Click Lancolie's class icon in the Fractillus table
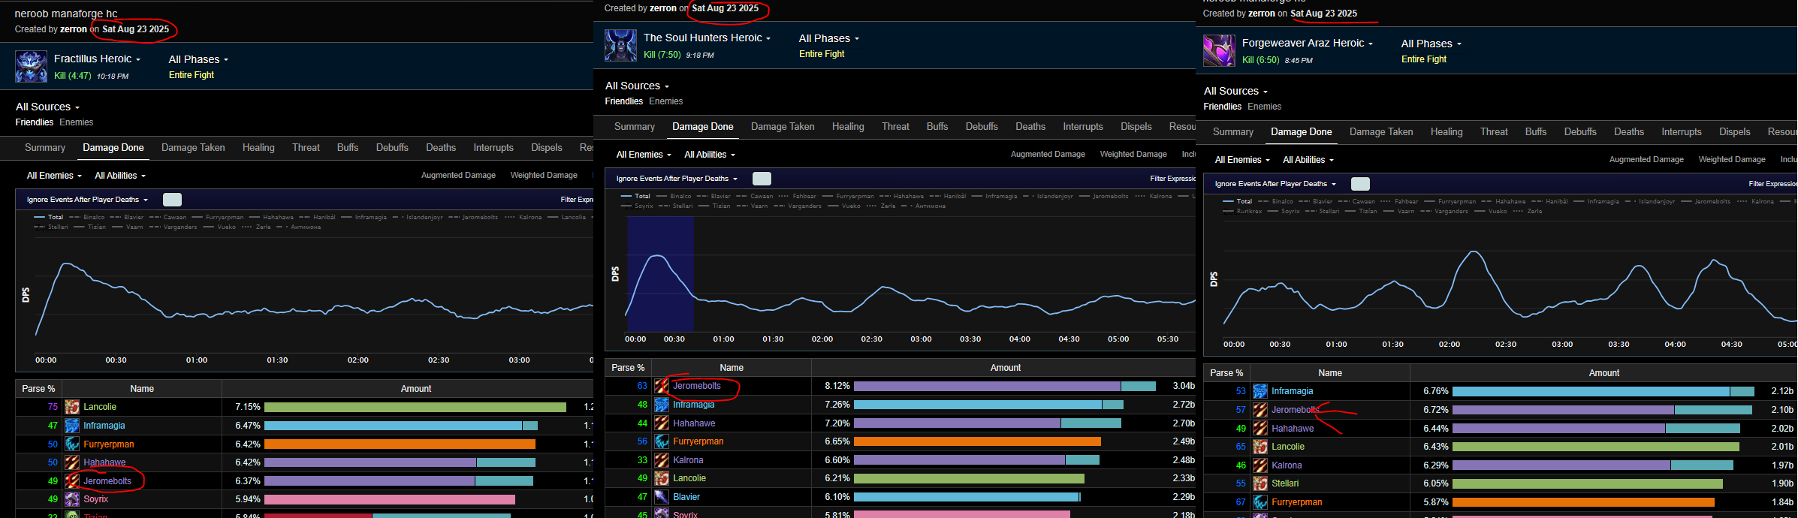Image resolution: width=1798 pixels, height=518 pixels. pos(72,407)
